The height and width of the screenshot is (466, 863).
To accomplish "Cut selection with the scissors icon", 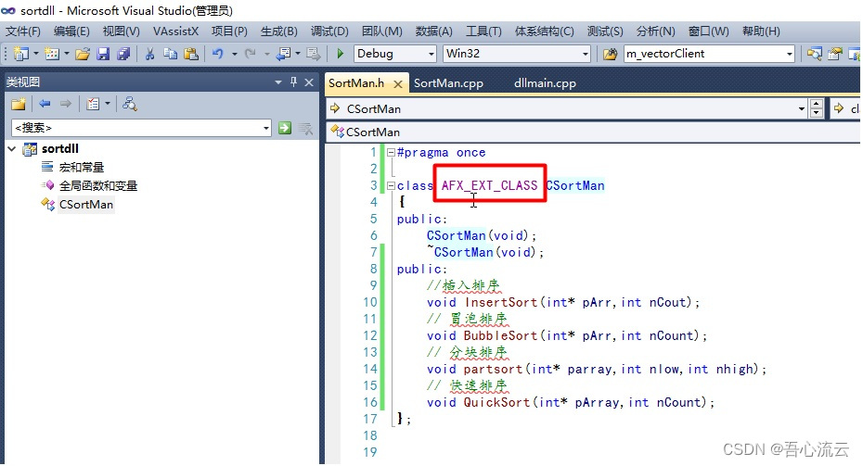I will (x=149, y=54).
